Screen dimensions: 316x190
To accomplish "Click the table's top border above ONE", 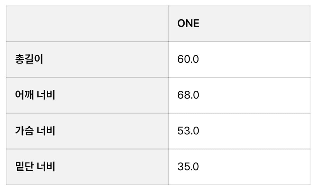I will click(239, 6).
